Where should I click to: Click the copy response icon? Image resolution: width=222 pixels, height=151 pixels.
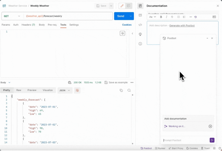tap(121, 90)
